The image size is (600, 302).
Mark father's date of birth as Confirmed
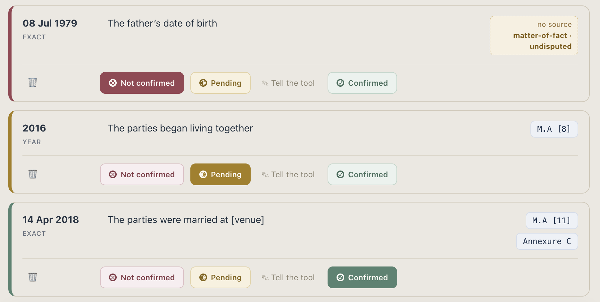point(362,83)
